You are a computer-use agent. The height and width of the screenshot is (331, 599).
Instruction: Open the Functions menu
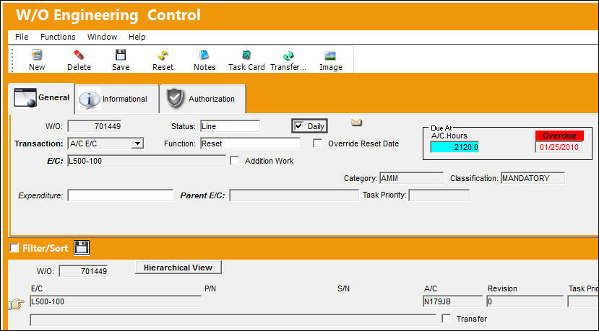tap(58, 37)
